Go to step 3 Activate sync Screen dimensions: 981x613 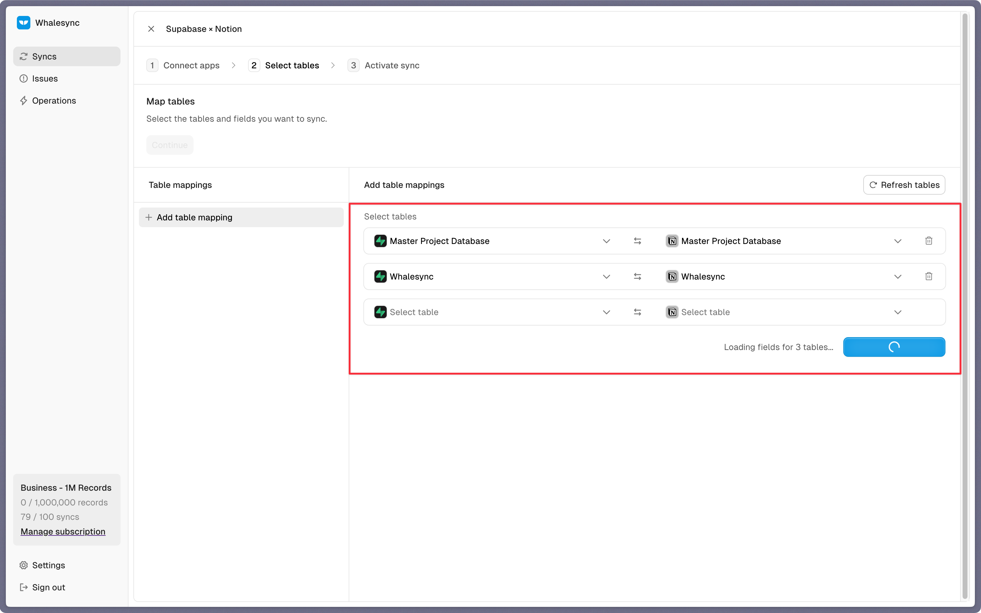(x=384, y=65)
